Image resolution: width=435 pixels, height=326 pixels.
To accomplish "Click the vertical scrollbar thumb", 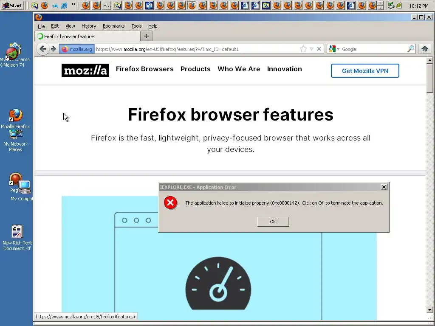I will (x=430, y=78).
